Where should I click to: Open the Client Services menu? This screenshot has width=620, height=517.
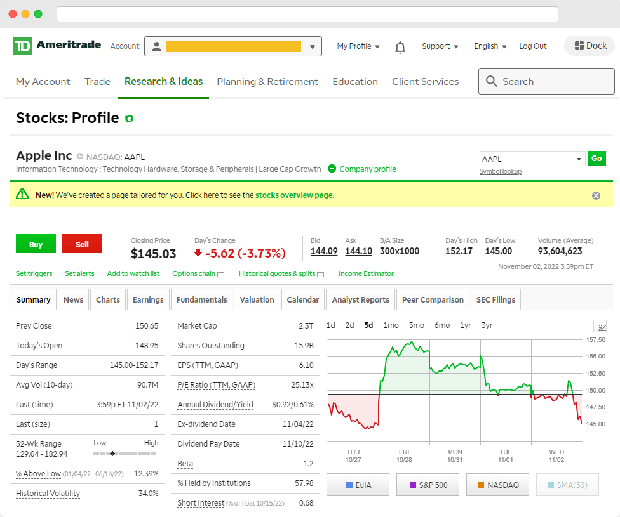pyautogui.click(x=425, y=82)
